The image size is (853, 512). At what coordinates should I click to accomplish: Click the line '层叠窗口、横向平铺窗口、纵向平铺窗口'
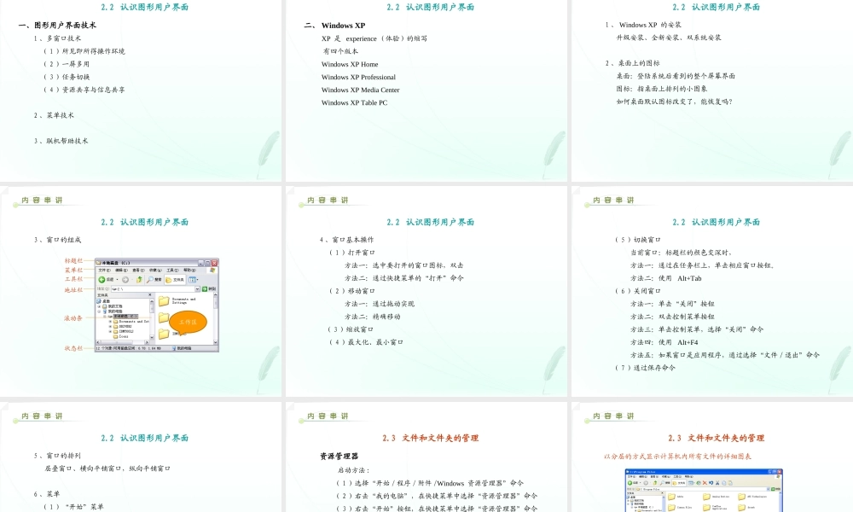[x=107, y=468]
